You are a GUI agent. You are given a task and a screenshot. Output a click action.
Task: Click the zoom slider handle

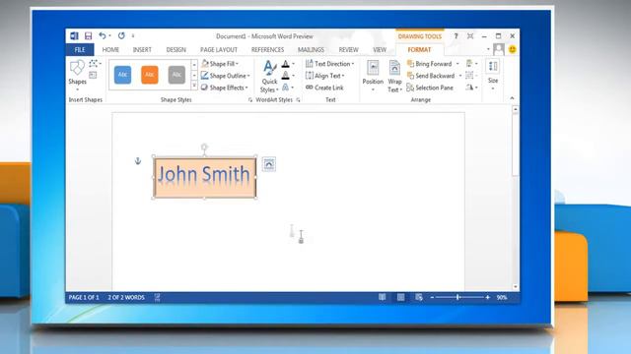457,297
